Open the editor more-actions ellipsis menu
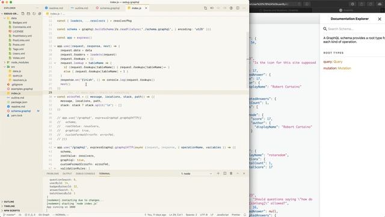 click(244, 8)
